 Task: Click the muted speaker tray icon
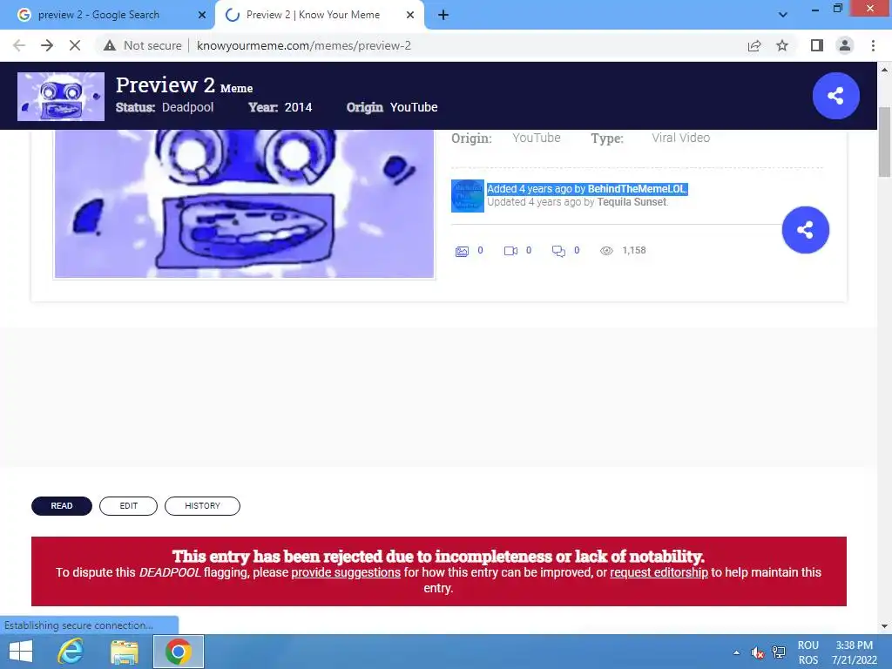pos(757,652)
